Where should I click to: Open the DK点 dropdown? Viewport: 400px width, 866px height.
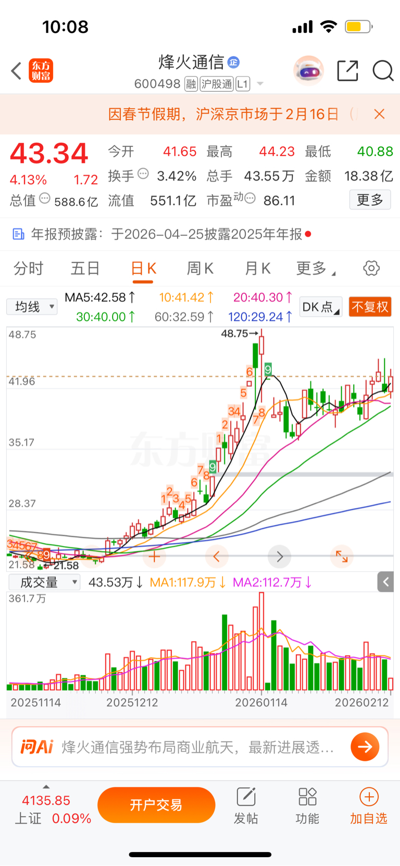pyautogui.click(x=321, y=307)
